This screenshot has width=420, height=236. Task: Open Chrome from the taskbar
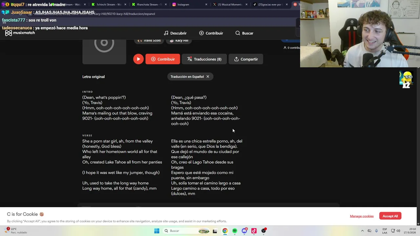tap(225, 231)
